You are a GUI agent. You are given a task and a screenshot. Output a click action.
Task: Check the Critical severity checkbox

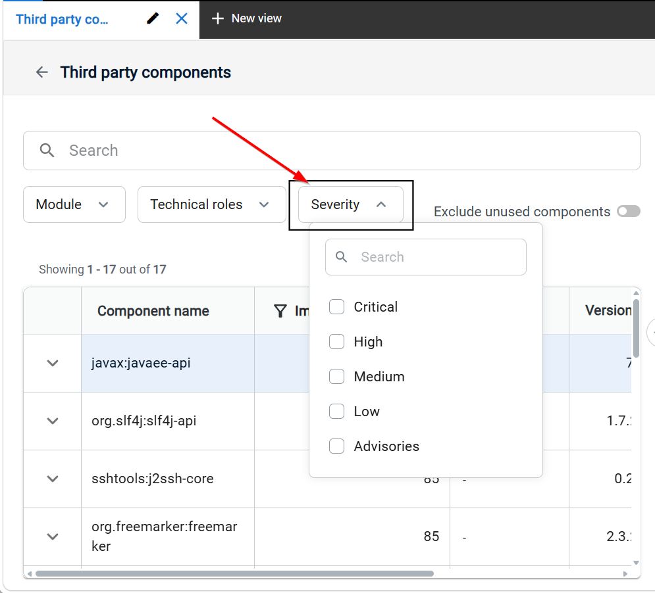(336, 307)
